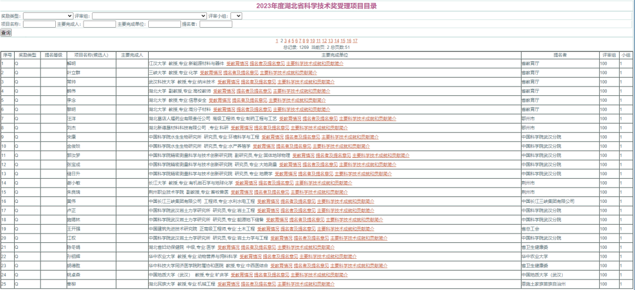Click the 查询 search button

6,33
